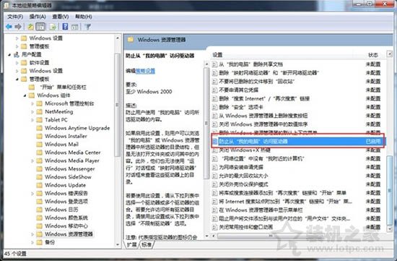Screen dimensions: 397x261
Task: Click the folder icon beside Windows Media Center
Action: [x=39, y=153]
